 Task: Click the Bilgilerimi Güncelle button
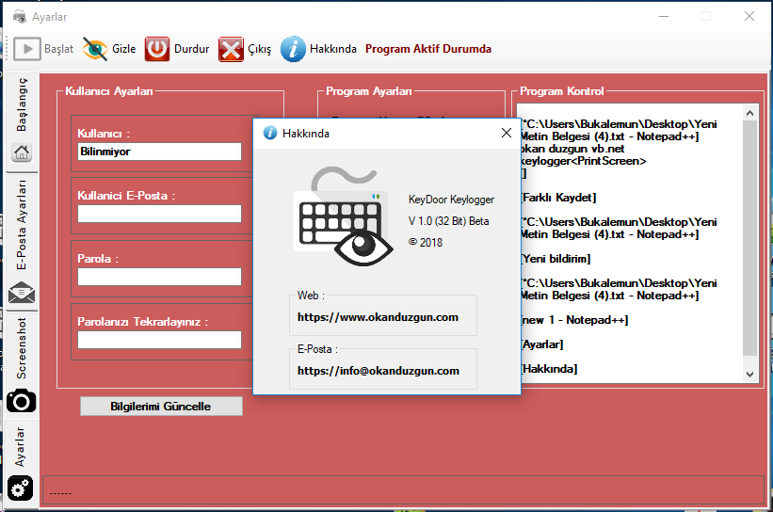coord(161,406)
